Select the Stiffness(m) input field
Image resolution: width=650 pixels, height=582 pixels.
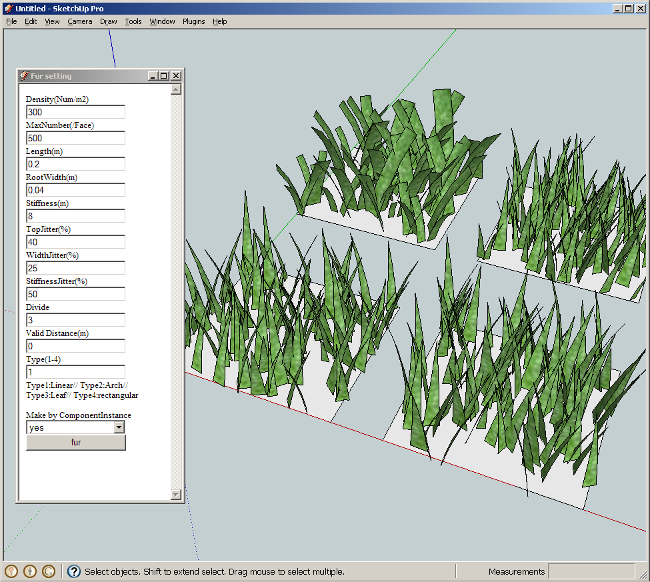[75, 216]
